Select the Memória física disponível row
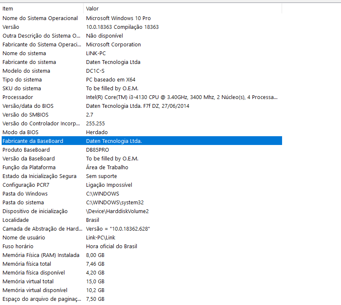The height and width of the screenshot is (305, 341). (142, 272)
